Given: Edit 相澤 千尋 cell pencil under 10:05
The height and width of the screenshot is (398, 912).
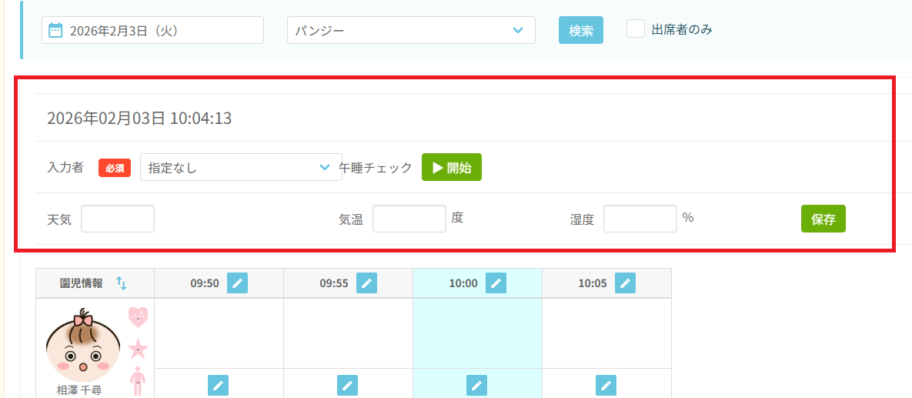Looking at the screenshot, I should click(606, 385).
